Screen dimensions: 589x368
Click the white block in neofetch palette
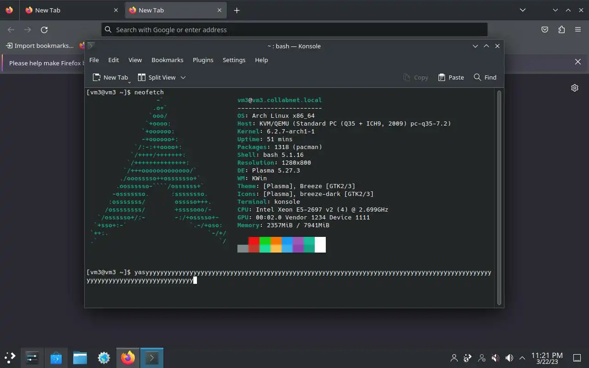coord(320,245)
